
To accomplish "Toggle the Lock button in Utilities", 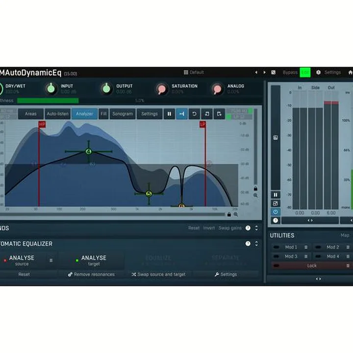I will (312, 266).
